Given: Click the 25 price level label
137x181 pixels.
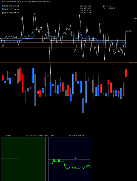Looking at the screenshot, I should (131, 63).
